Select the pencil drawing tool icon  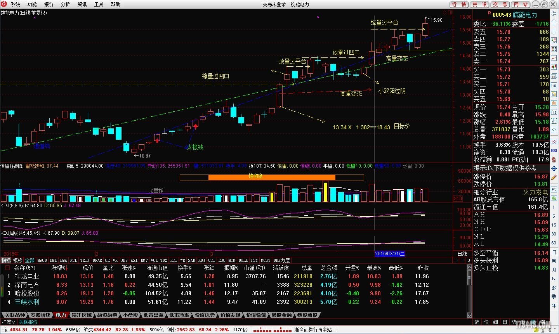[554, 177]
